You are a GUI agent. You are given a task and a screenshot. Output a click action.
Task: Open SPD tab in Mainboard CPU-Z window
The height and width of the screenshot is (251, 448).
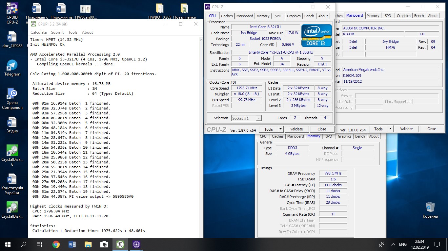click(388, 16)
